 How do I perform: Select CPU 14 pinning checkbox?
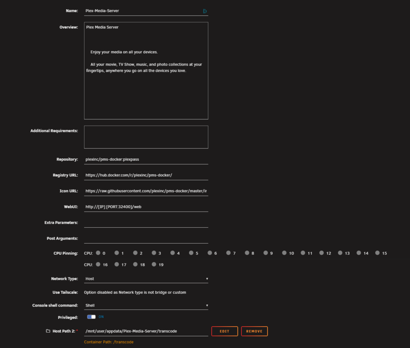coord(359,253)
